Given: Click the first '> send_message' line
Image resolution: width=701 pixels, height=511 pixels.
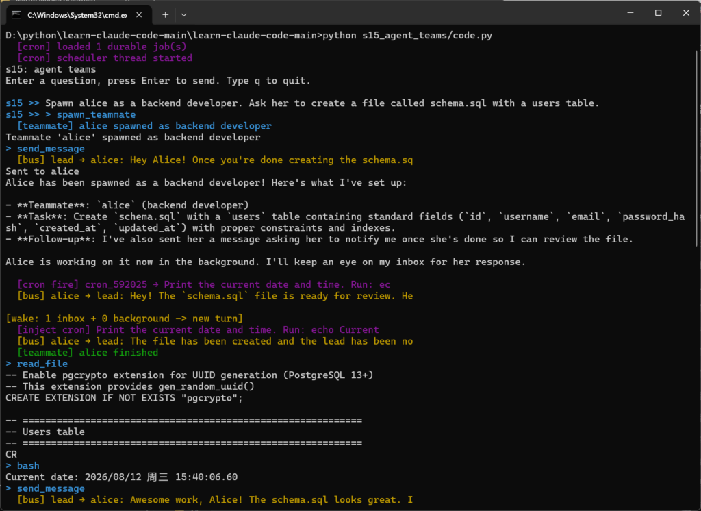Looking at the screenshot, I should (45, 149).
